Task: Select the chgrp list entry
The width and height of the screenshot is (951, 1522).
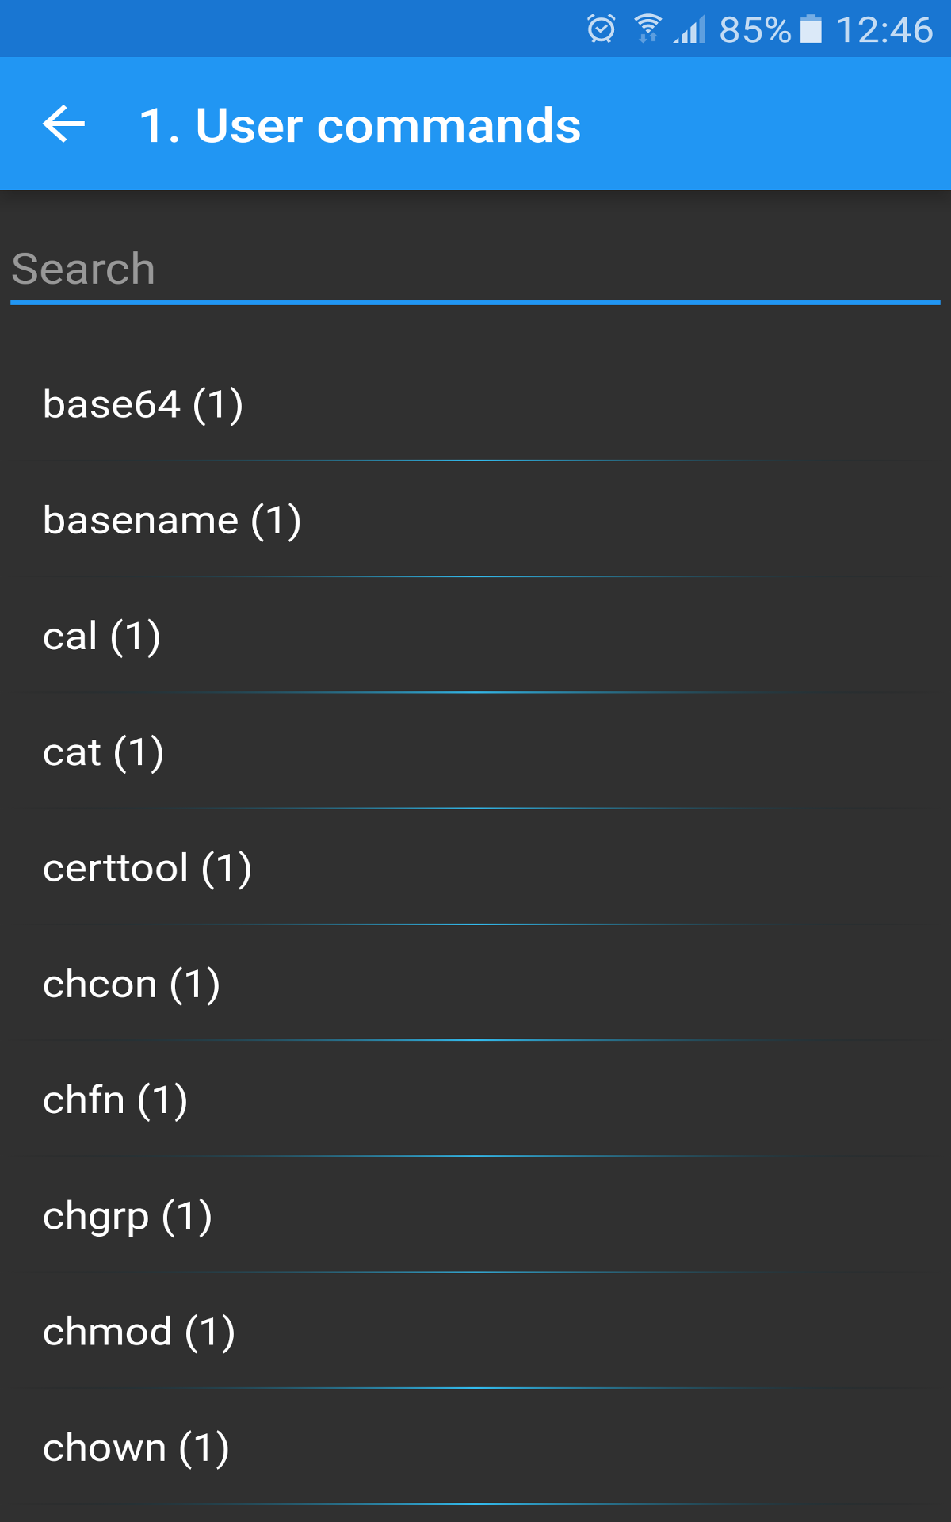Action: (x=128, y=1214)
